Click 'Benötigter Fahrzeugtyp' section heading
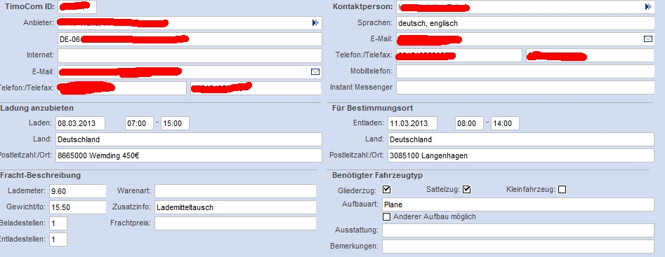Viewport: 665px width, 257px height. pyautogui.click(x=378, y=175)
